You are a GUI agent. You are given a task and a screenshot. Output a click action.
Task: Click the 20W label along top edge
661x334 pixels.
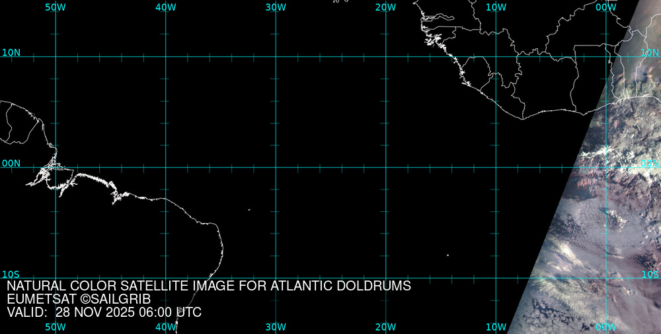[x=385, y=7]
